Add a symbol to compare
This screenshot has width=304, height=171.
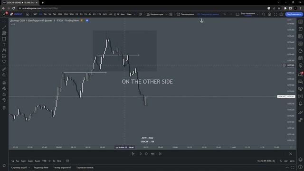coord(28,14)
